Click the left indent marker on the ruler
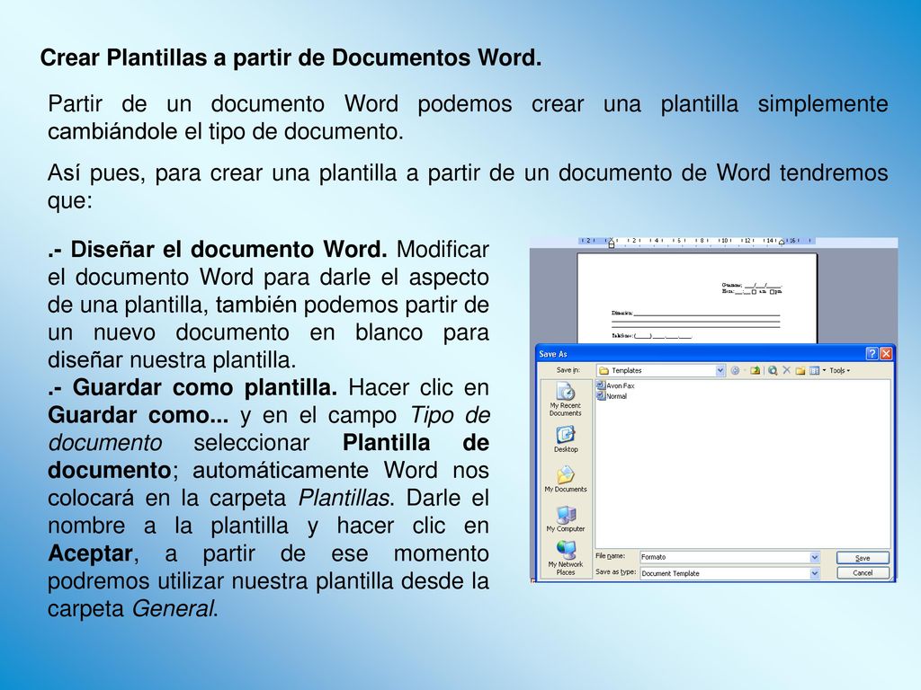The height and width of the screenshot is (690, 921). tap(612, 243)
